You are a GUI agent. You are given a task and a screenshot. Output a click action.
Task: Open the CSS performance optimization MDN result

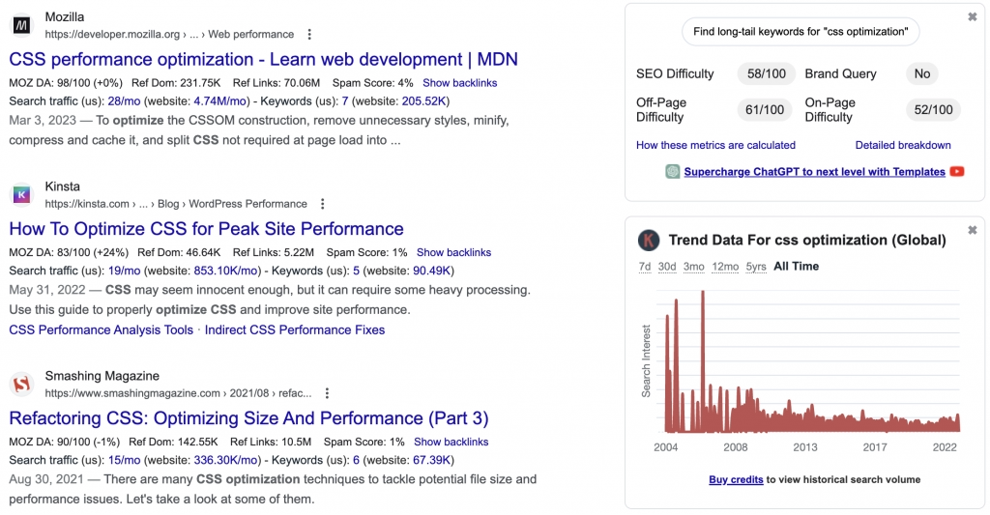point(263,59)
